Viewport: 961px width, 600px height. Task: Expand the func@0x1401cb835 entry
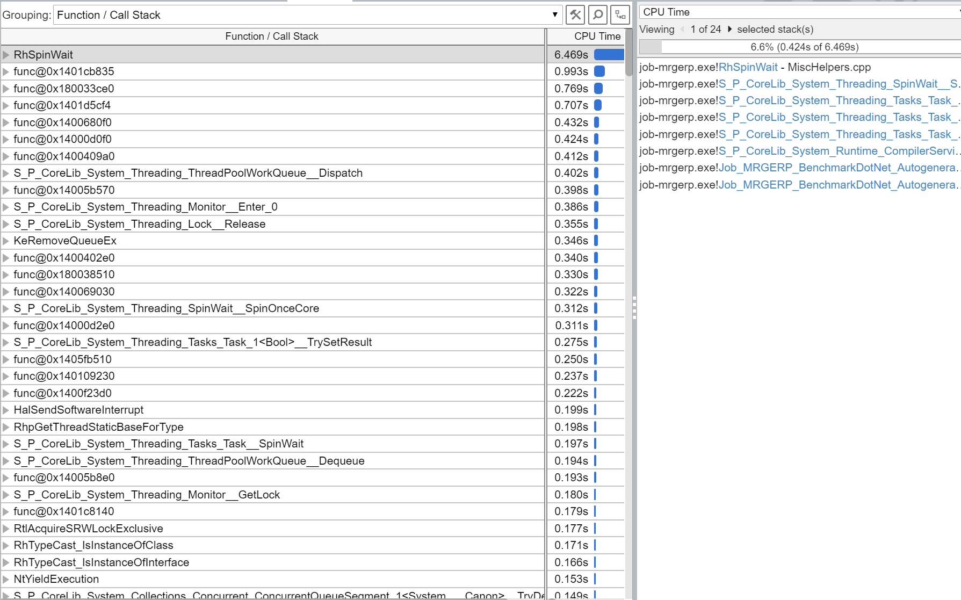click(6, 71)
